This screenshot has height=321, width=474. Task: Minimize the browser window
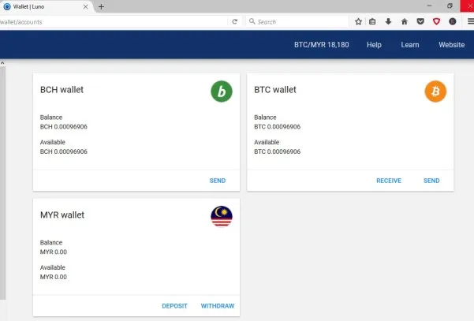pyautogui.click(x=429, y=6)
